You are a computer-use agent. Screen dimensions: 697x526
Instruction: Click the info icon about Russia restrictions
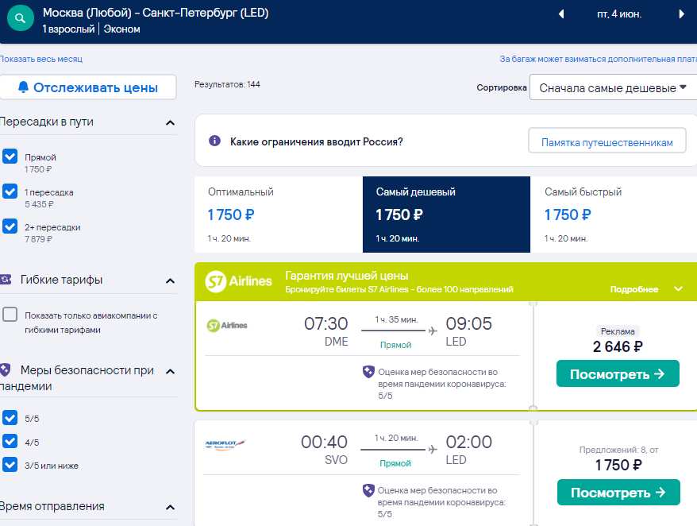[x=214, y=141]
